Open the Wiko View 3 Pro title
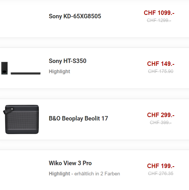189x190 pixels. click(70, 163)
